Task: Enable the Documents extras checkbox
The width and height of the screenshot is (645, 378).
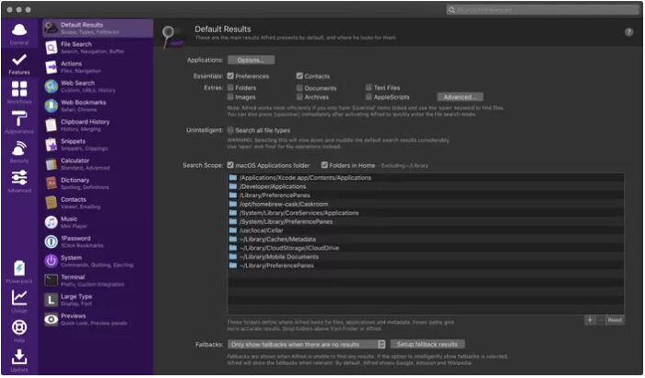Action: click(299, 88)
